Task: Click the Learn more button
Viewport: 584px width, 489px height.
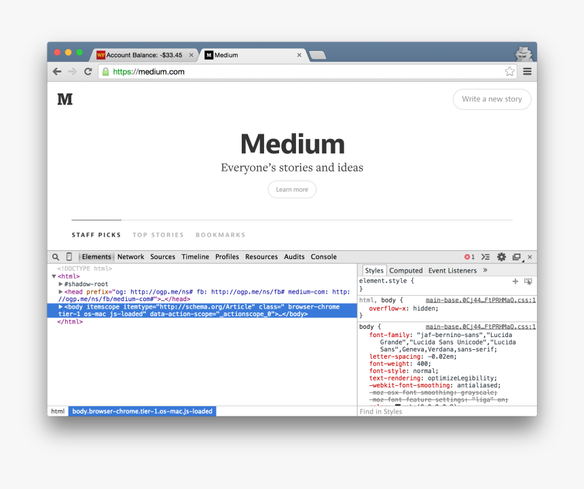Action: (292, 189)
